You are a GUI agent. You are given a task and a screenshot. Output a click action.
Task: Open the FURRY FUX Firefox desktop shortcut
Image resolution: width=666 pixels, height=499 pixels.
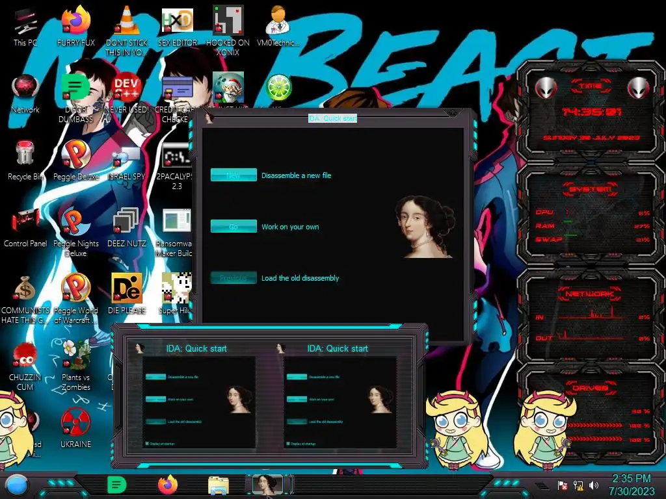click(75, 26)
